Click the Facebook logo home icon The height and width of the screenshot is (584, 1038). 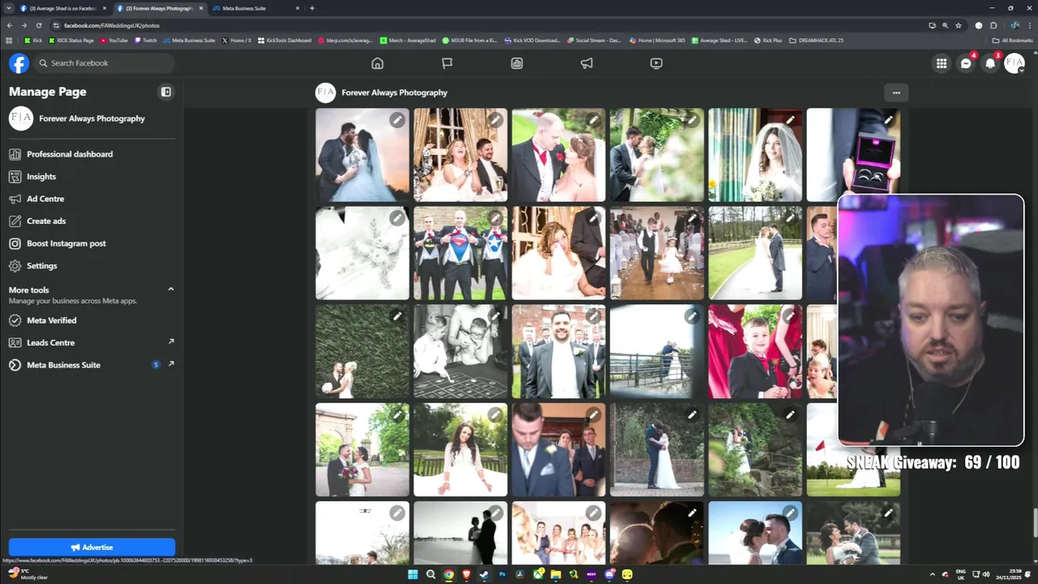coord(19,63)
